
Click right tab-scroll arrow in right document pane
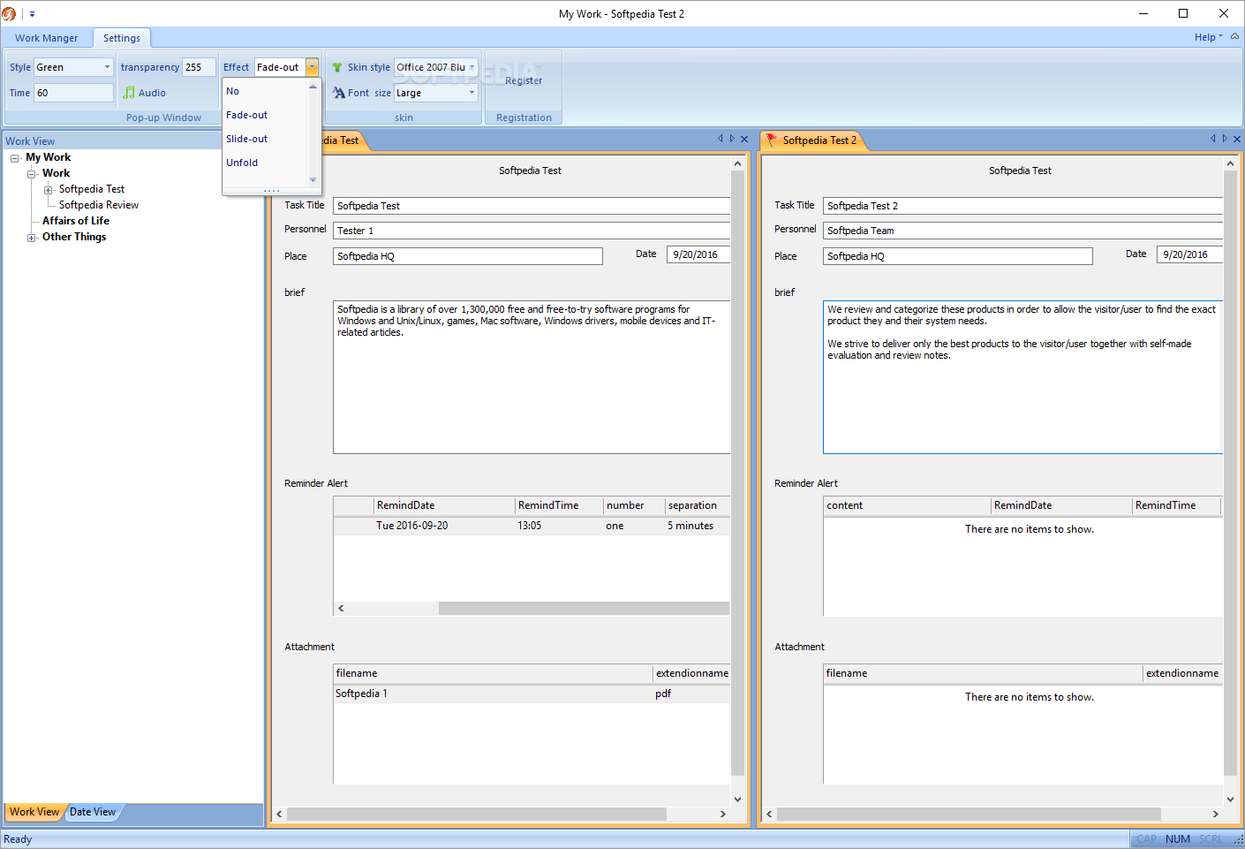[x=1225, y=139]
